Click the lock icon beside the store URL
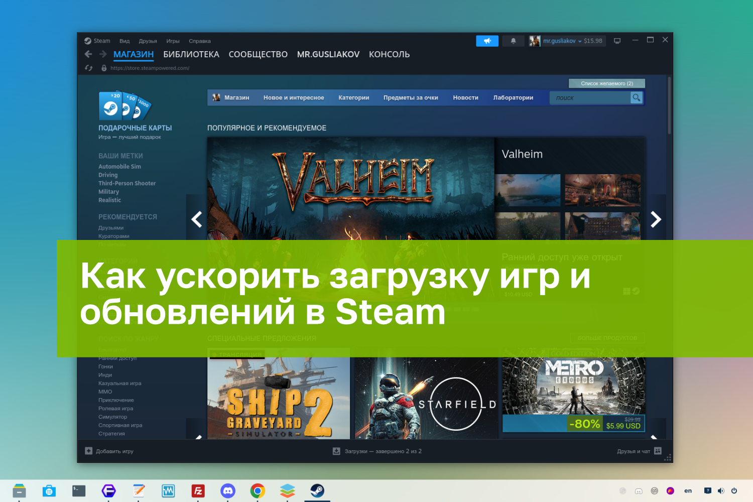Viewport: 753px width, 502px height. [x=104, y=68]
